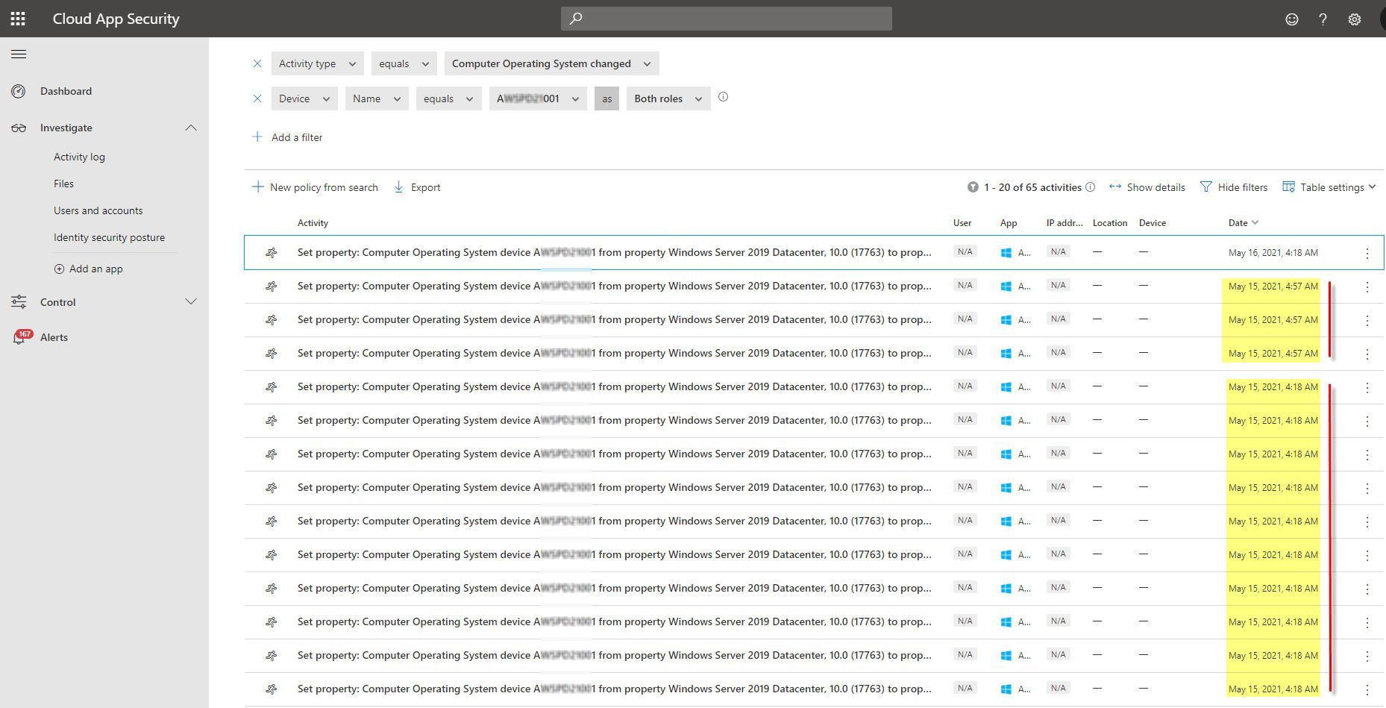Image resolution: width=1386 pixels, height=708 pixels.
Task: Open settings via the gear icon
Action: [1354, 19]
